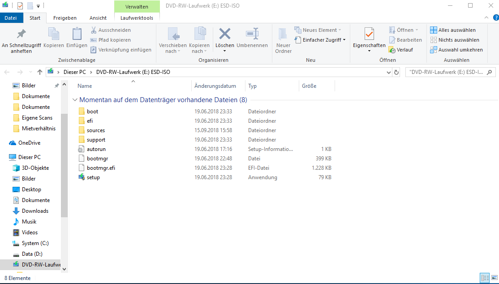
Task: Click Dieser PC in address bar
Action: (74, 72)
